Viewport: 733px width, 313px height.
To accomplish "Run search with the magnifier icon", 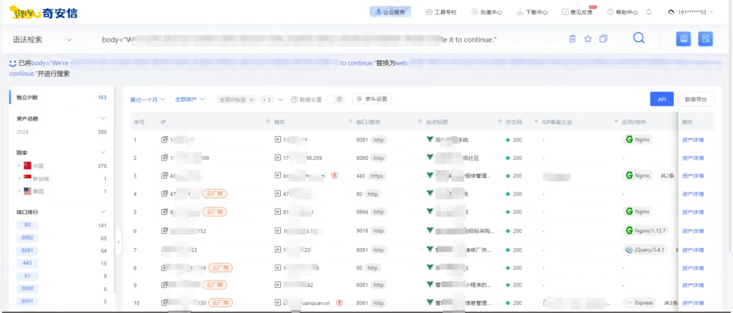I will click(x=639, y=38).
